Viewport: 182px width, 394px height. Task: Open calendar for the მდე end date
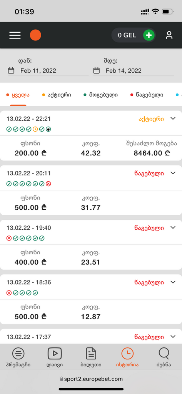97,70
